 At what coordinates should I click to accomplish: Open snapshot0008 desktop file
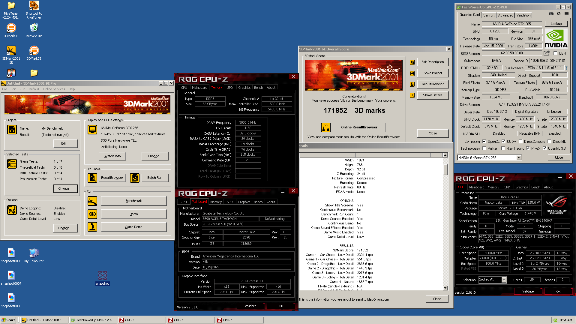point(11,301)
